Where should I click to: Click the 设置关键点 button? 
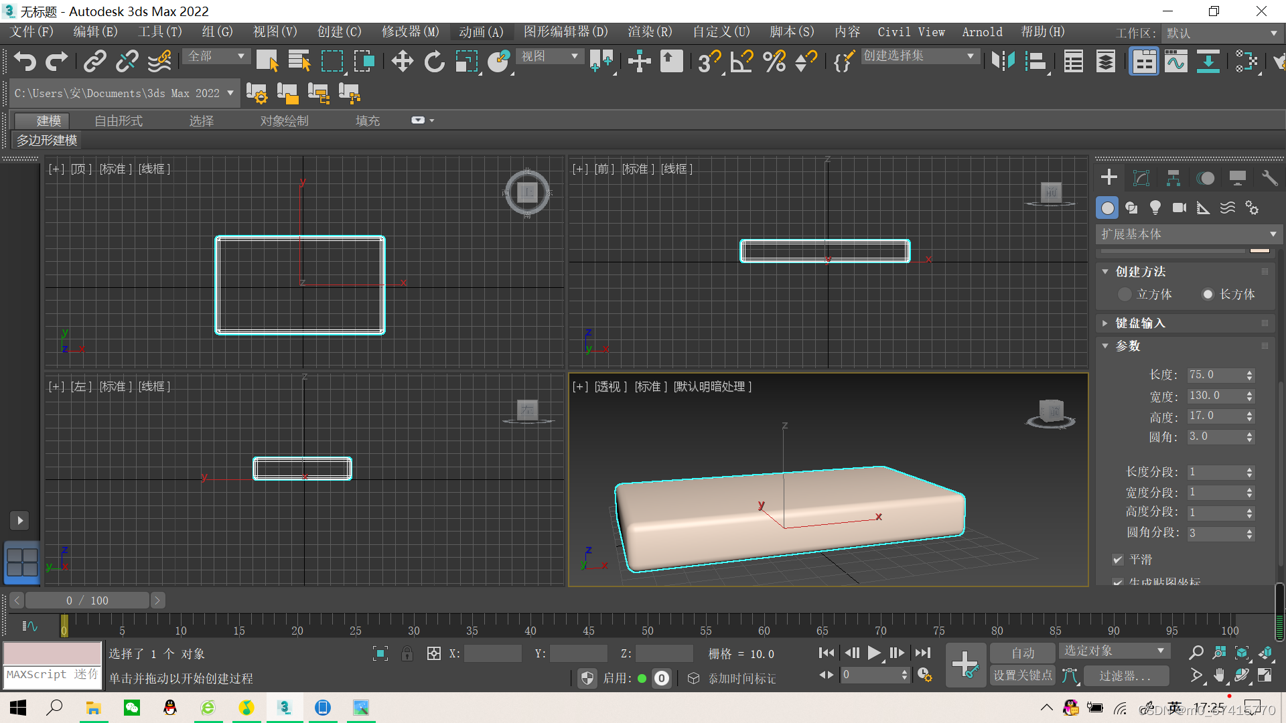click(1022, 675)
